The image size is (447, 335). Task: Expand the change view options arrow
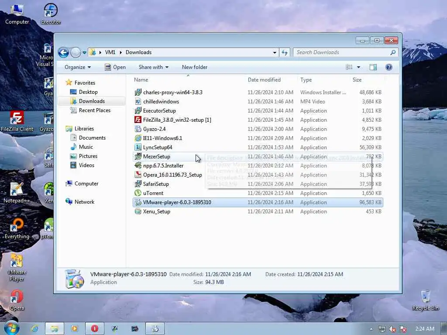pos(359,67)
